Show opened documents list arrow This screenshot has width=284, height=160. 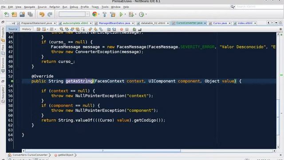(276, 23)
